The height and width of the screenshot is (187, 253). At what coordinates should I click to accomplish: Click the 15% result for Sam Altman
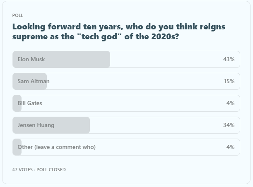[229, 81]
